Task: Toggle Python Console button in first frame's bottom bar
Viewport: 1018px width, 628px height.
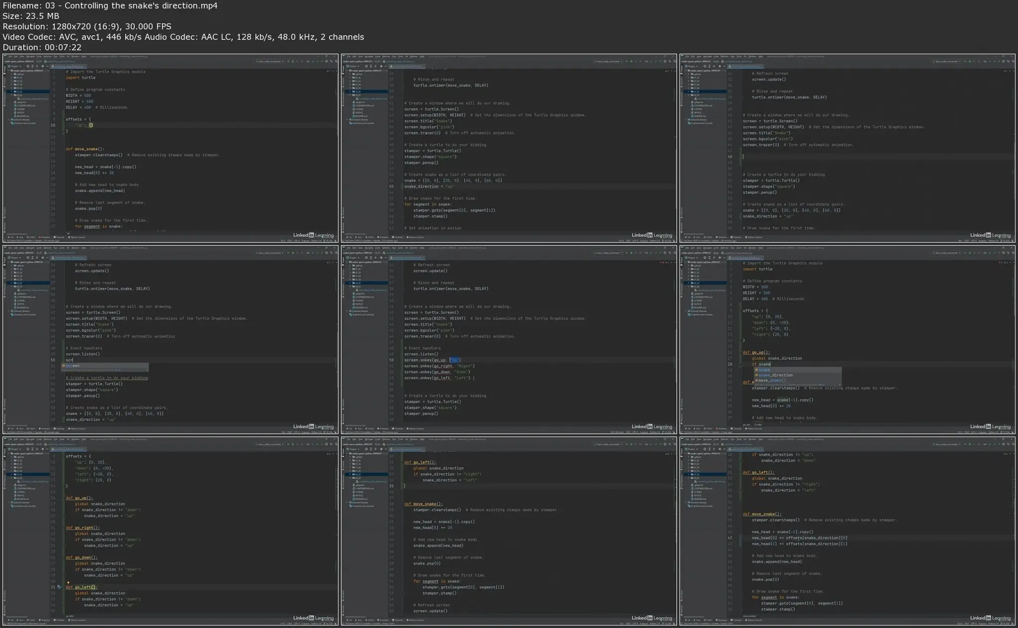Action: pos(77,237)
